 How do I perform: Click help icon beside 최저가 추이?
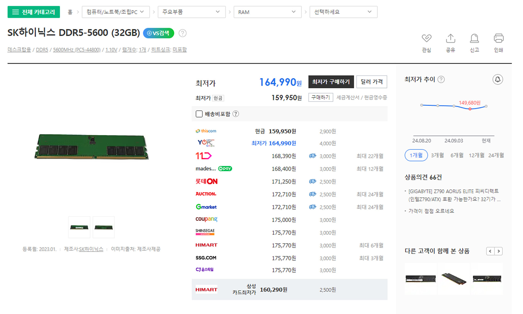pos(441,79)
